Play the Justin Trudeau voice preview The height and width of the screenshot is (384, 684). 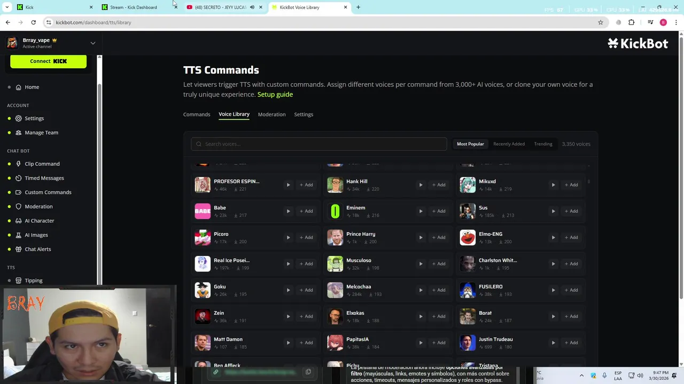pyautogui.click(x=553, y=342)
